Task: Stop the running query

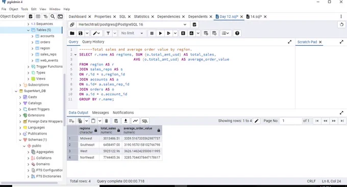Action: (152, 33)
